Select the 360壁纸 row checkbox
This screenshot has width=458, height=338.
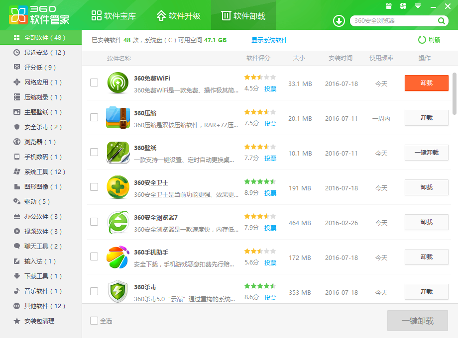(94, 152)
